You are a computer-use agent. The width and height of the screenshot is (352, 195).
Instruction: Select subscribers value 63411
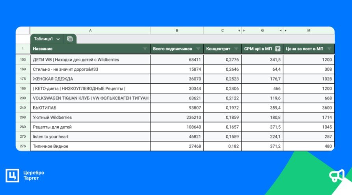point(177,59)
